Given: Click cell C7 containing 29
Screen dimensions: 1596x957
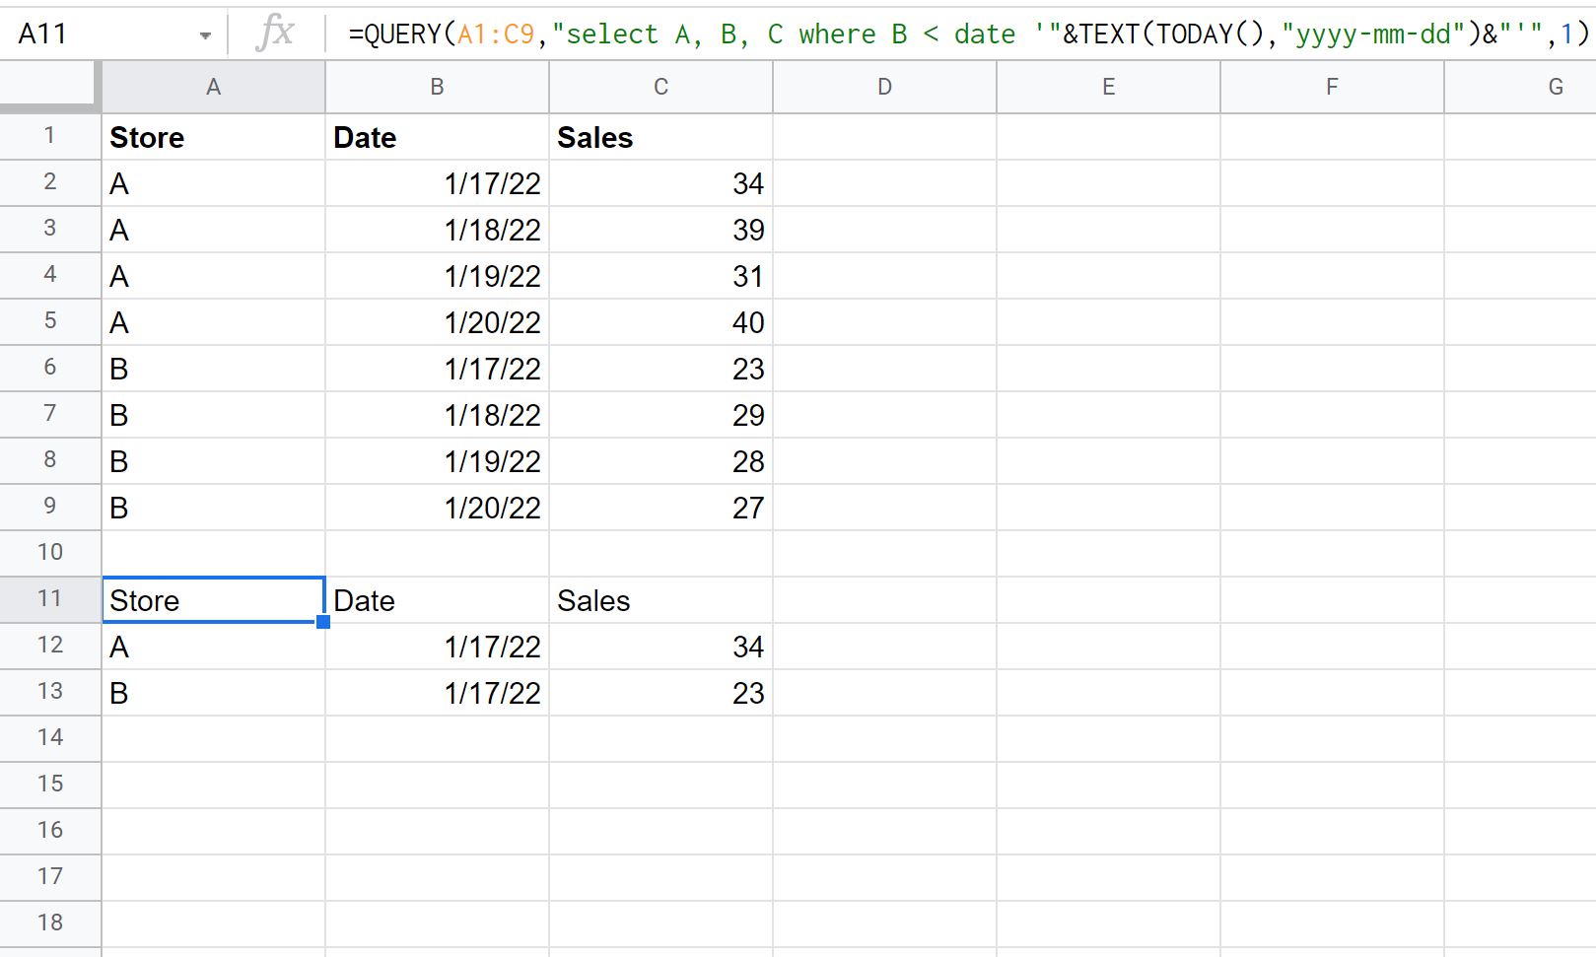Looking at the screenshot, I should click(x=660, y=415).
